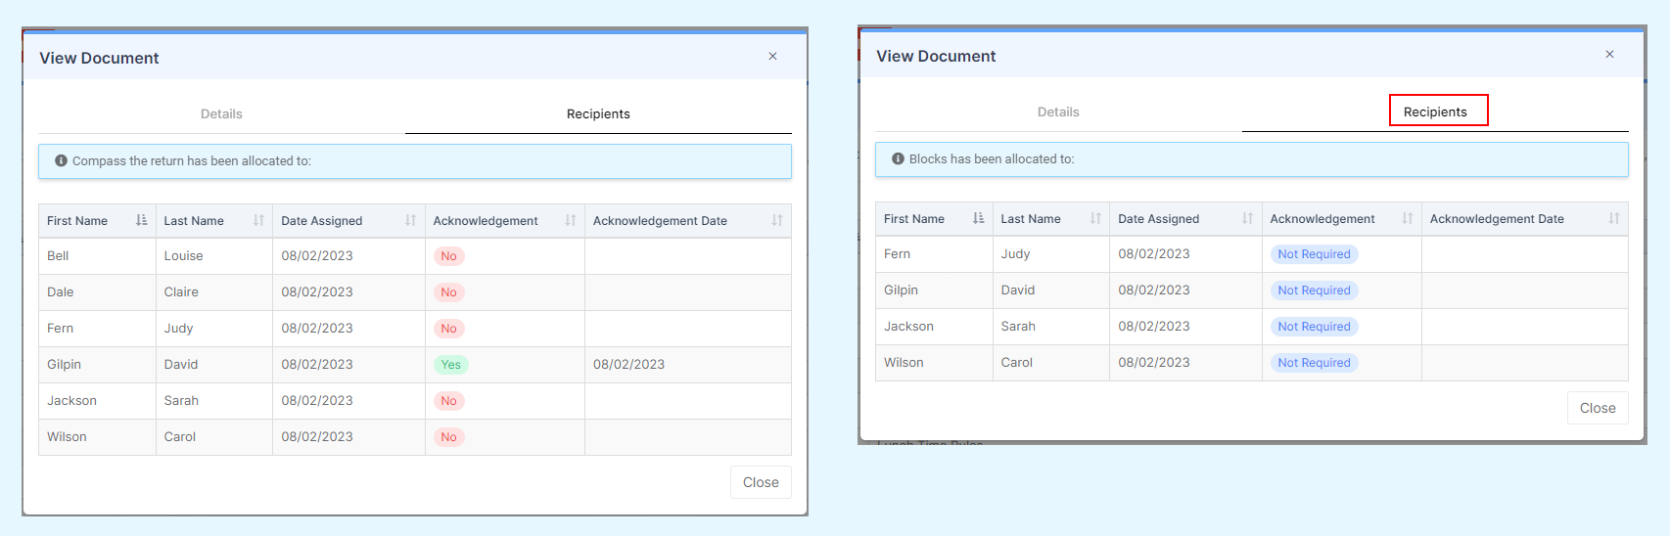
Task: Click Date Assigned for Carol in right table
Action: [x=1185, y=363]
